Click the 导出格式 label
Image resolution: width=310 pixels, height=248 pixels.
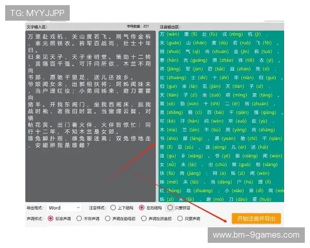point(35,208)
